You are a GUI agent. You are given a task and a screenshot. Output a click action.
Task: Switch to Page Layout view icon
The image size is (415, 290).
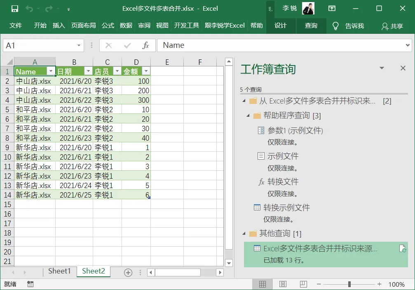click(x=283, y=284)
